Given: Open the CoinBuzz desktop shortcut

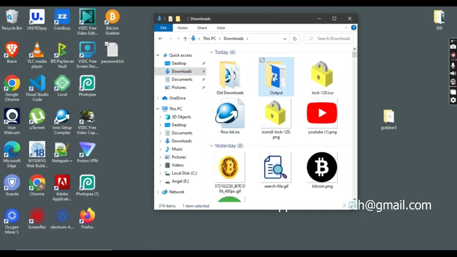Looking at the screenshot, I should click(62, 20).
